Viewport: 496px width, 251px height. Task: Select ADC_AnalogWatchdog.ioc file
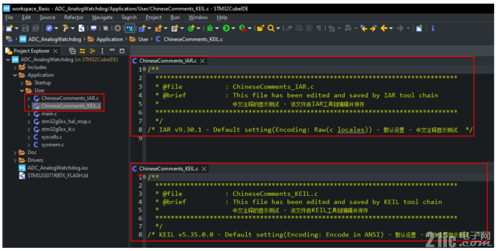[57, 168]
